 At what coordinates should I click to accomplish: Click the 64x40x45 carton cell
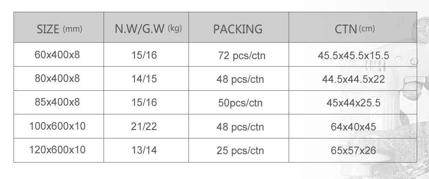click(353, 126)
